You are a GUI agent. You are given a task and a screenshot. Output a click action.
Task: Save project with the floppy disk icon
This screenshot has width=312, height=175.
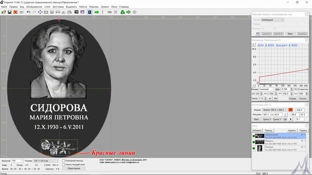pyautogui.click(x=10, y=12)
